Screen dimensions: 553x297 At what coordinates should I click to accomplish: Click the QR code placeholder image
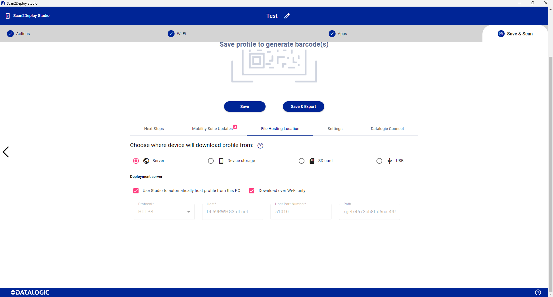274,66
